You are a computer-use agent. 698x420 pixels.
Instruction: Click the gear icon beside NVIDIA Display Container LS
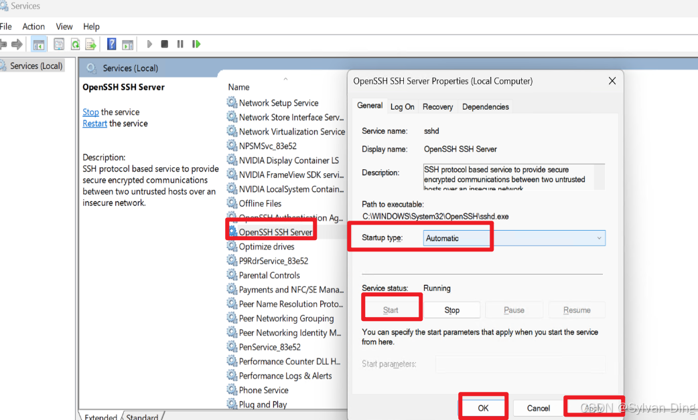click(x=232, y=160)
